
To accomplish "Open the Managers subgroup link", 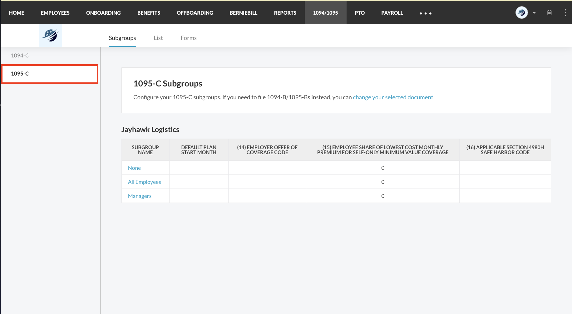I will [140, 196].
